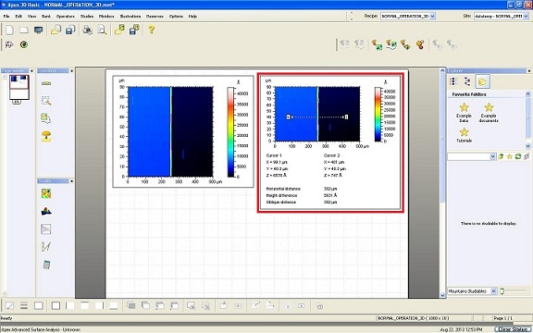Select the page thumbnail in page viewer
Image resolution: width=533 pixels, height=333 pixels.
[19, 87]
